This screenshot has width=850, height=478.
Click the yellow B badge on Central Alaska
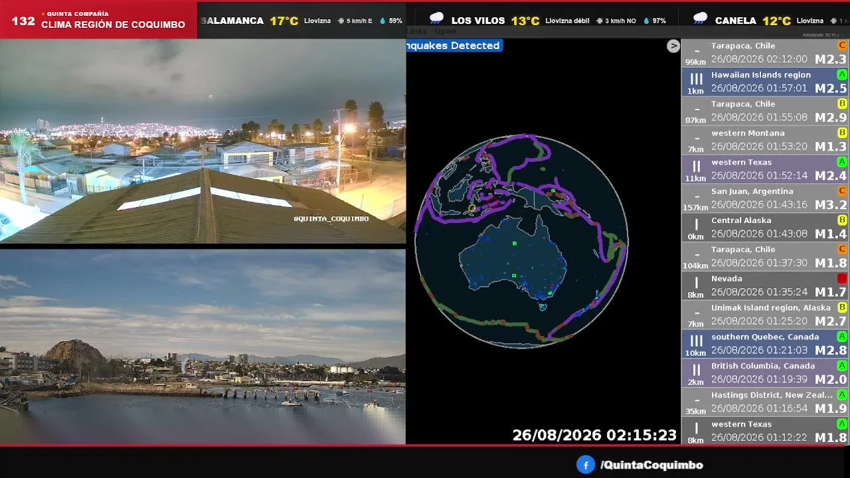[842, 220]
